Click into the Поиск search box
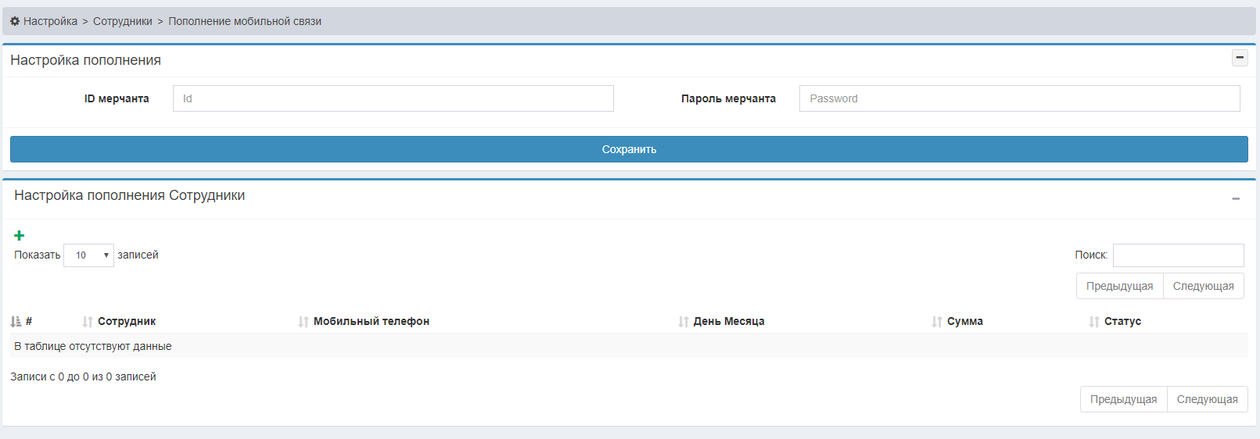The image size is (1260, 439). pyautogui.click(x=1178, y=255)
